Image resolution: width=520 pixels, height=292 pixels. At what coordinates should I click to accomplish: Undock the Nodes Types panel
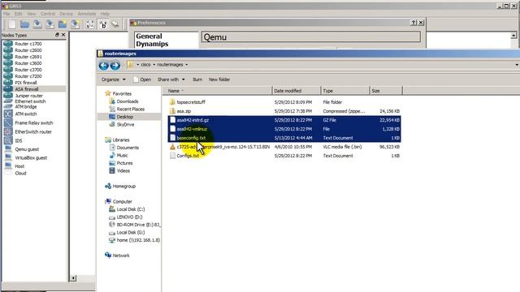pyautogui.click(x=57, y=35)
